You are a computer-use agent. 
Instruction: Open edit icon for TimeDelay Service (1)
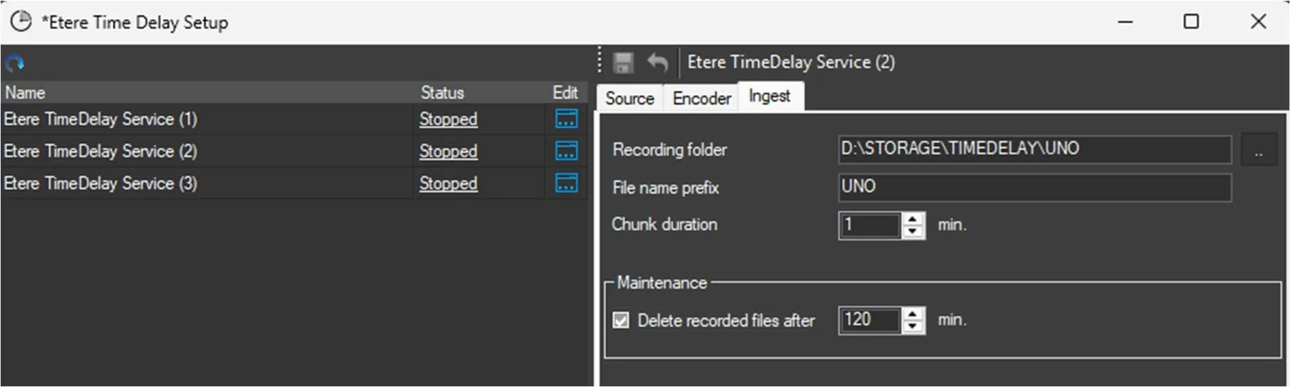(x=566, y=119)
